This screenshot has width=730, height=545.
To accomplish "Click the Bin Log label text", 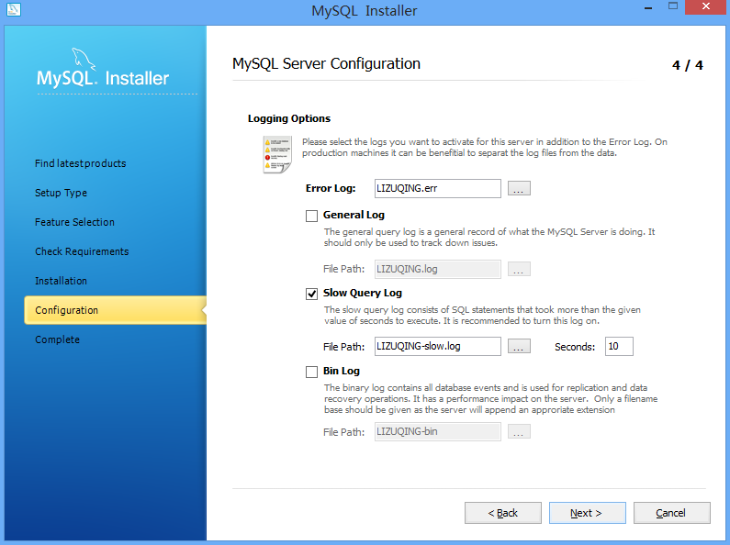I will pyautogui.click(x=342, y=371).
